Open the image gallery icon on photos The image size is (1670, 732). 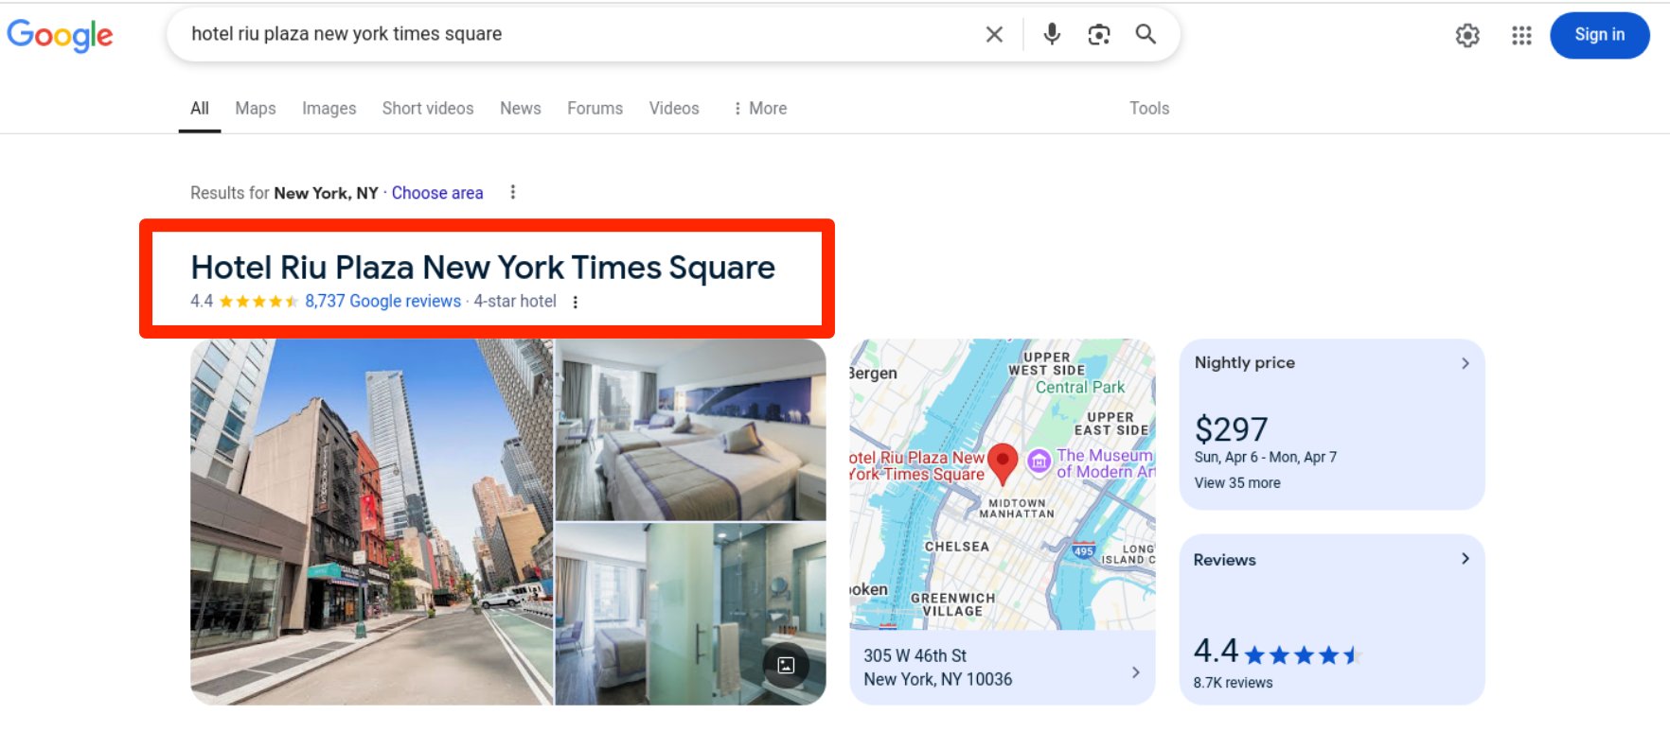(x=786, y=665)
